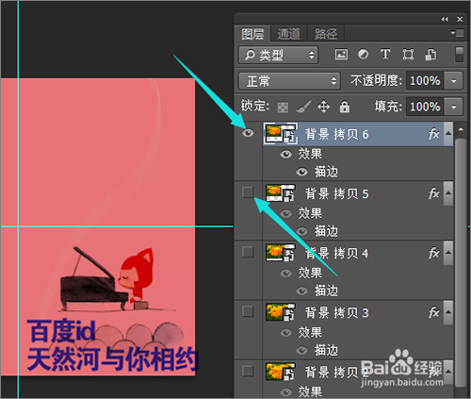
Task: Open the 不透明度 slider arrow
Action: pos(454,81)
